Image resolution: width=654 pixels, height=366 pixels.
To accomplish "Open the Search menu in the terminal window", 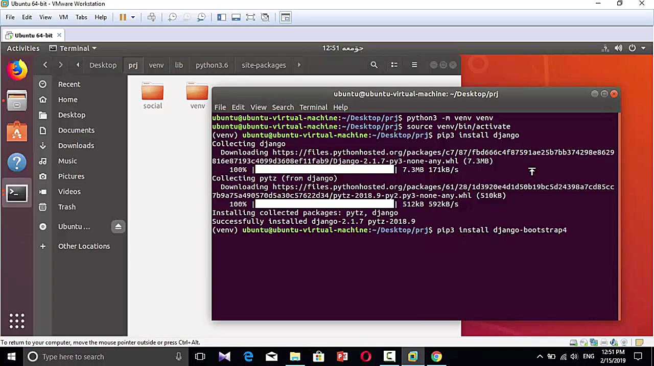I will point(283,107).
